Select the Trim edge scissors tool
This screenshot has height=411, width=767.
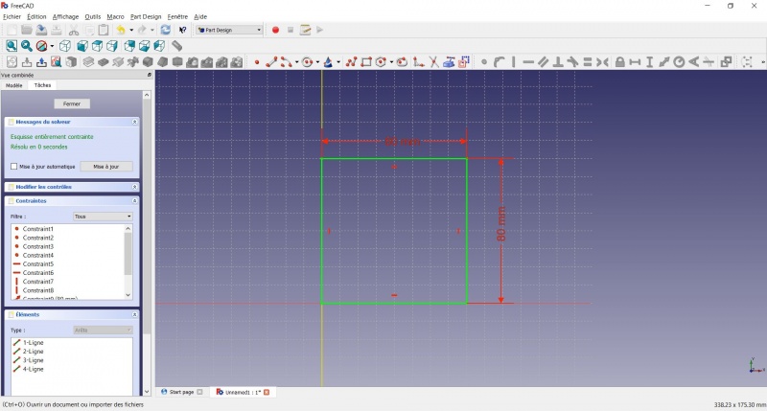(433, 62)
